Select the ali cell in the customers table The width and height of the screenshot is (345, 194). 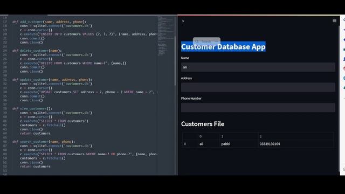(x=209, y=144)
